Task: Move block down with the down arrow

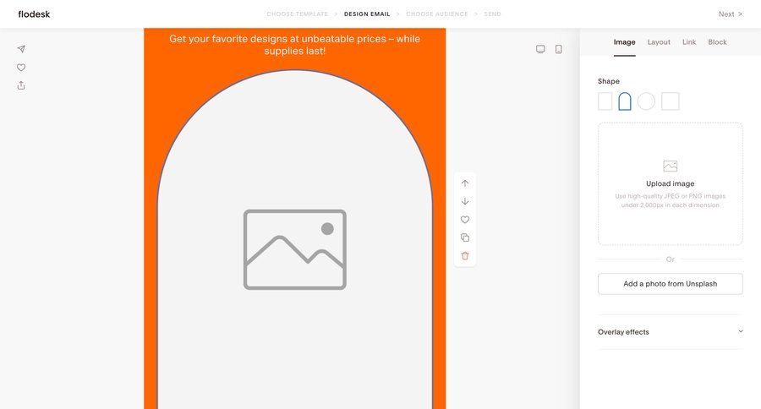Action: 465,201
